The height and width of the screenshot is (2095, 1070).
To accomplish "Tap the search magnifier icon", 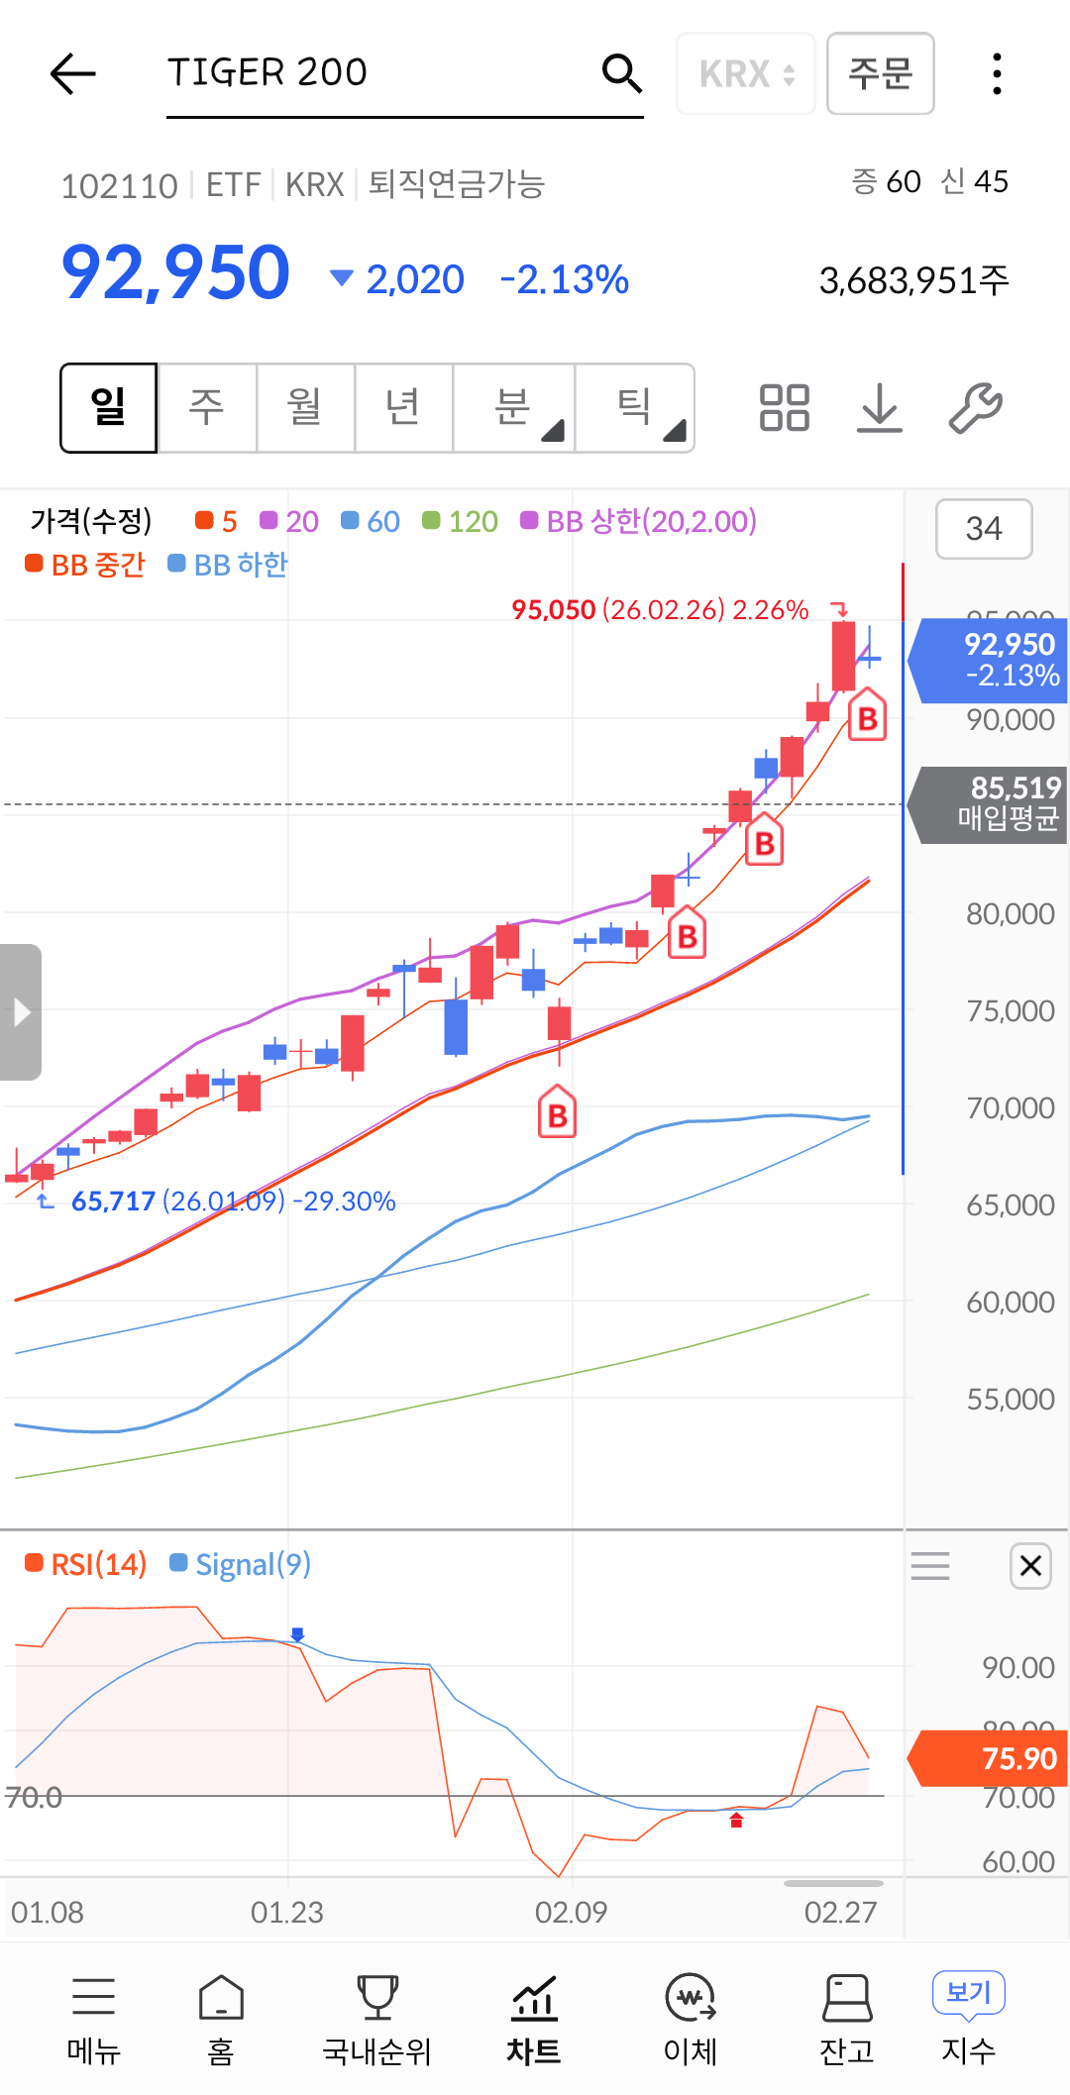I will (x=621, y=73).
